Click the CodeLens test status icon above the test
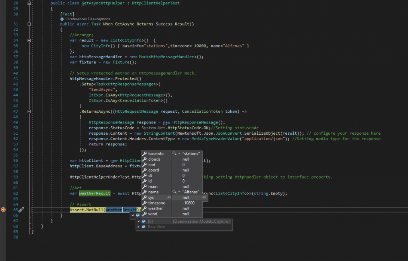408x261 pixels. [62, 19]
